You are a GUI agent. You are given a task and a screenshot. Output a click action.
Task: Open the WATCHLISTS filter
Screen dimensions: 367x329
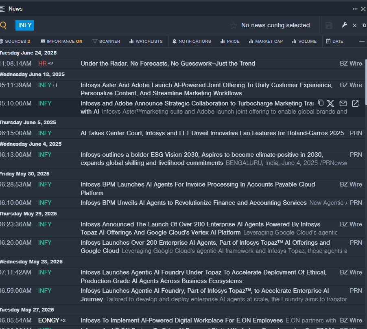146,41
